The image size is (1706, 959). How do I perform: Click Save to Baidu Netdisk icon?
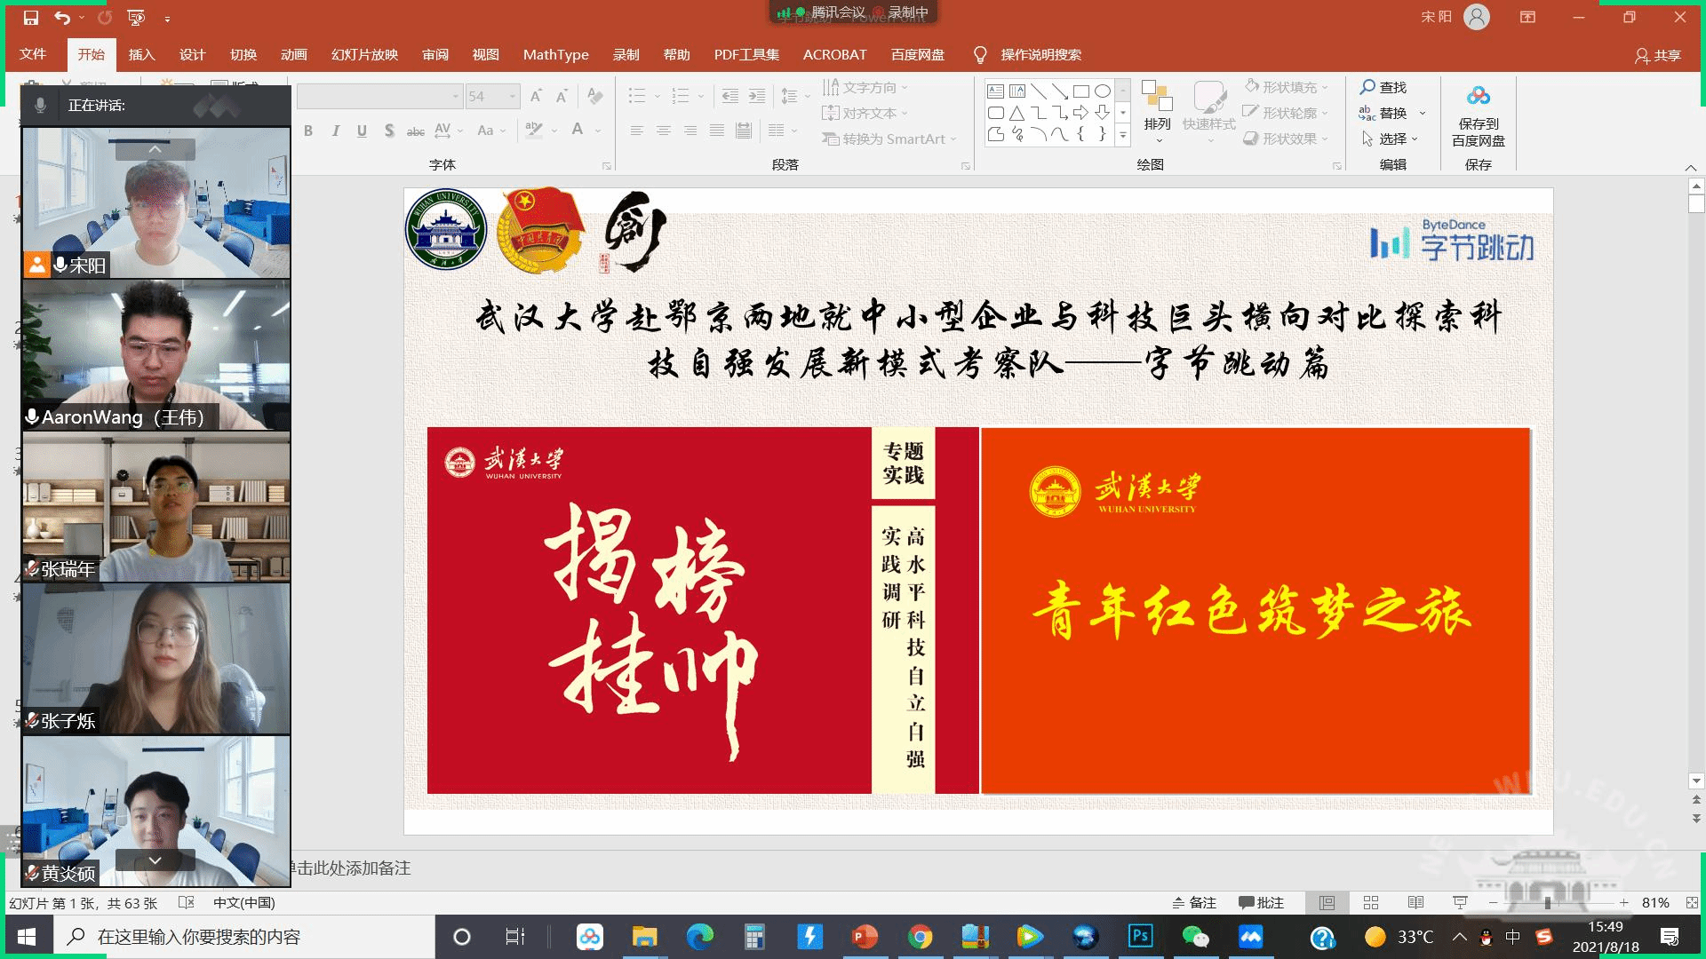(1478, 97)
